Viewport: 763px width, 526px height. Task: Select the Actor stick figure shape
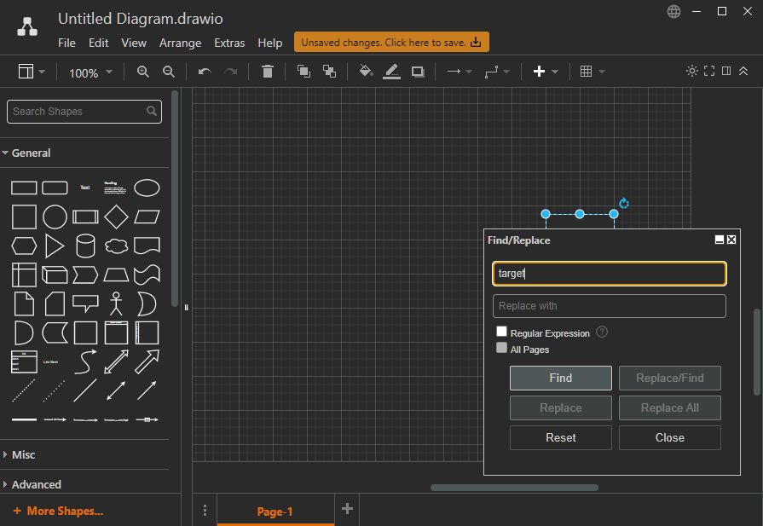click(x=116, y=303)
